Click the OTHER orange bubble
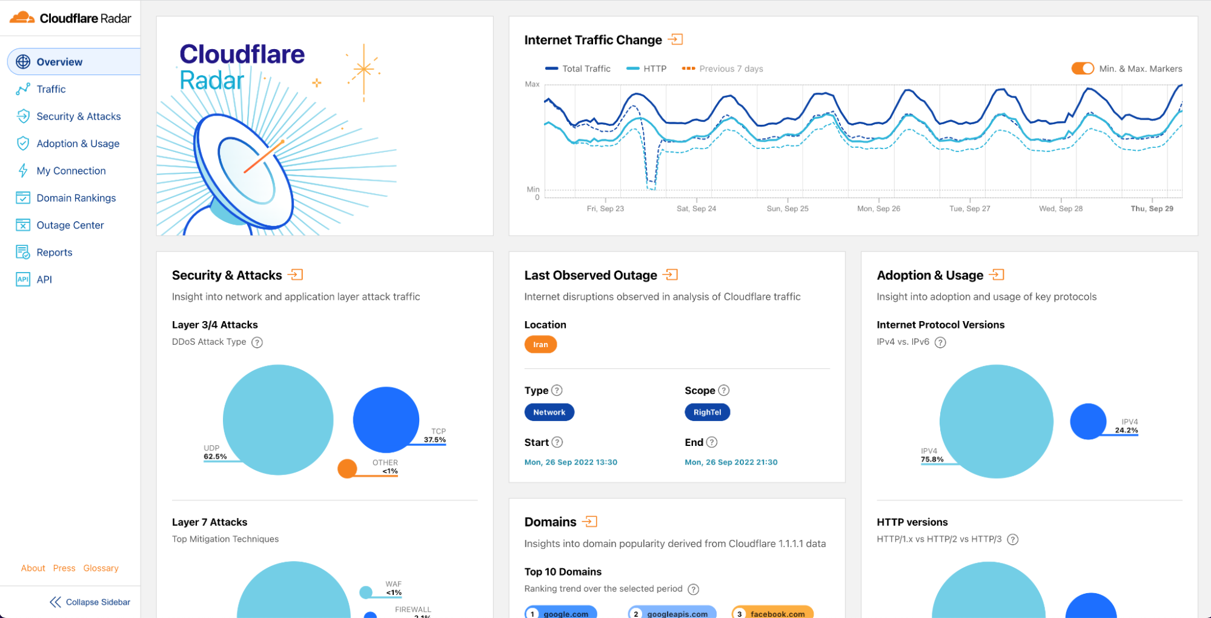Viewport: 1211px width, 618px height. click(x=347, y=468)
